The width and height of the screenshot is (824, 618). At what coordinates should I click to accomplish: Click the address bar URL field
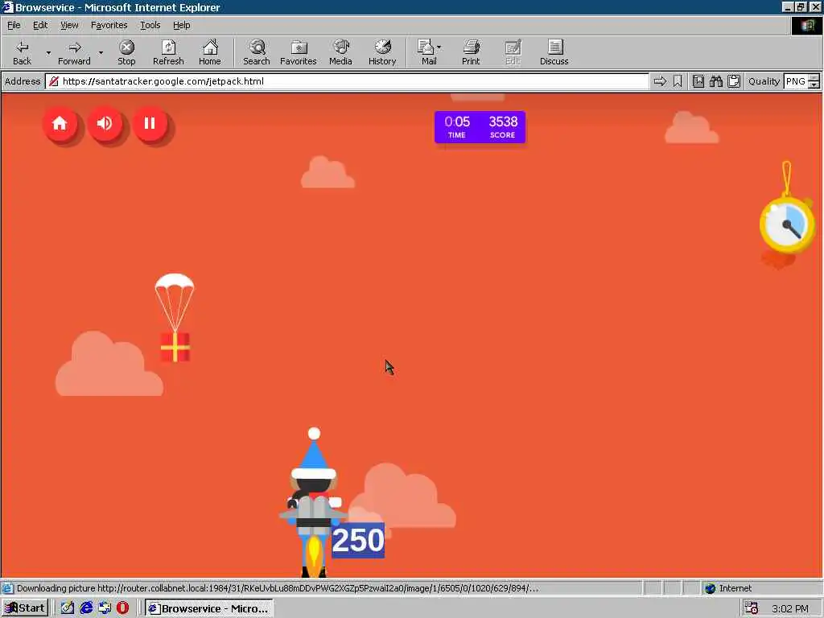tap(347, 81)
